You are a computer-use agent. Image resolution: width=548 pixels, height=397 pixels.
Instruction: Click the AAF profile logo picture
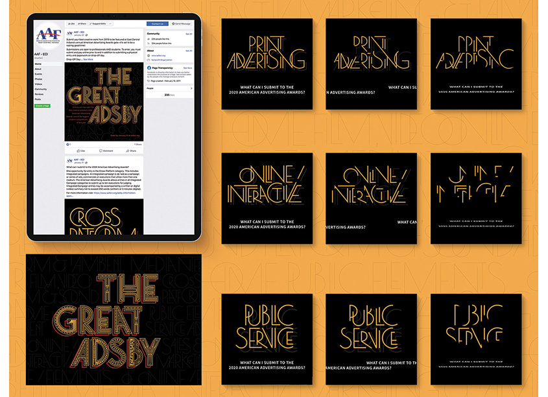pyautogui.click(x=48, y=36)
